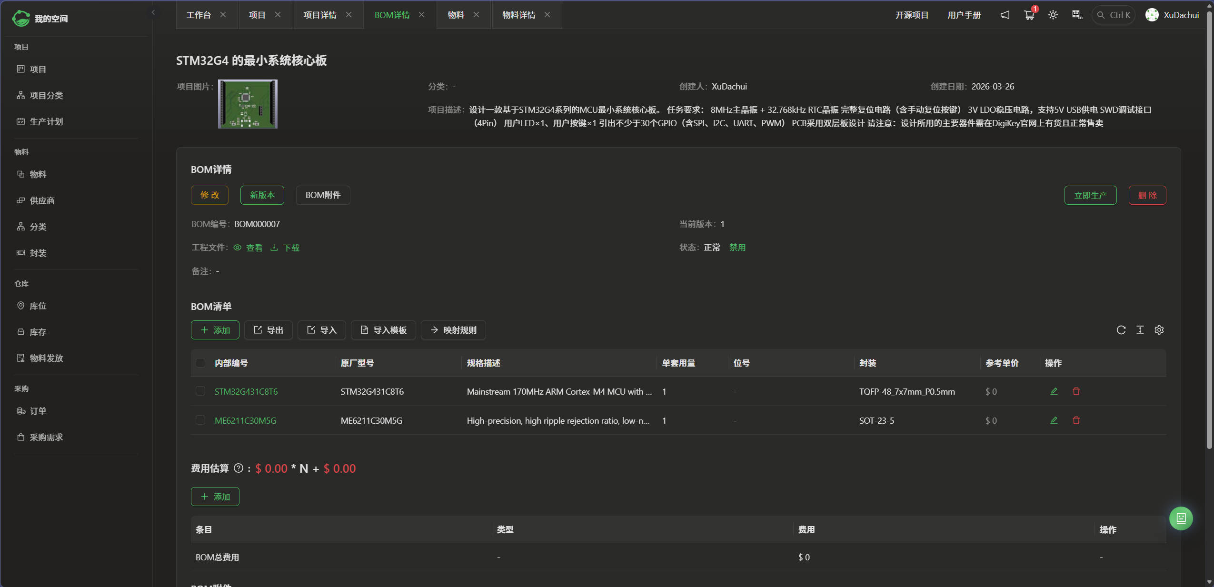This screenshot has width=1214, height=587.
Task: Open table column settings gear icon
Action: point(1159,330)
